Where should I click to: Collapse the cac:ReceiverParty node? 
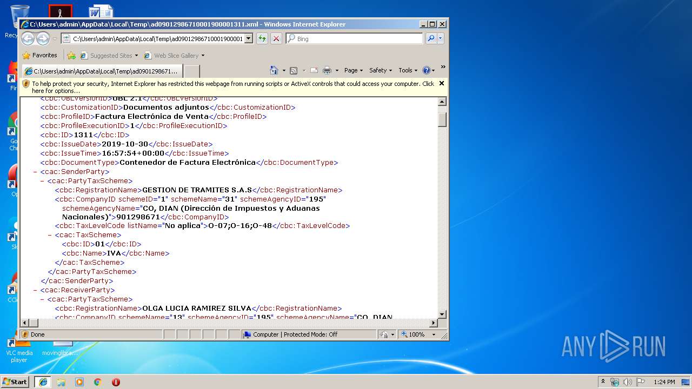(x=35, y=290)
